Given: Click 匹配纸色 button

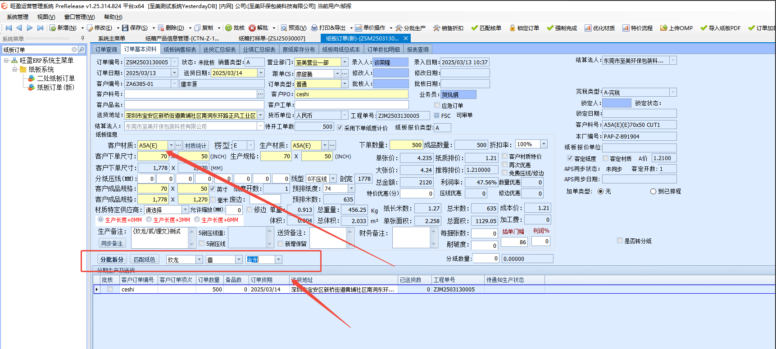Looking at the screenshot, I should pyautogui.click(x=145, y=260).
